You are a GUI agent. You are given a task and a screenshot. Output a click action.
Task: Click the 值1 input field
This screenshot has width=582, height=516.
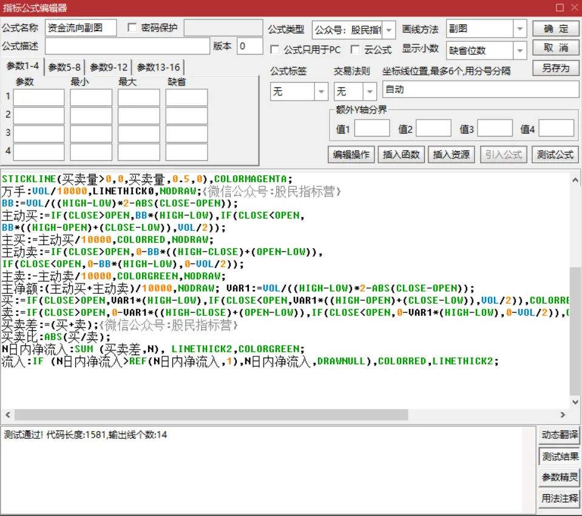coord(372,129)
